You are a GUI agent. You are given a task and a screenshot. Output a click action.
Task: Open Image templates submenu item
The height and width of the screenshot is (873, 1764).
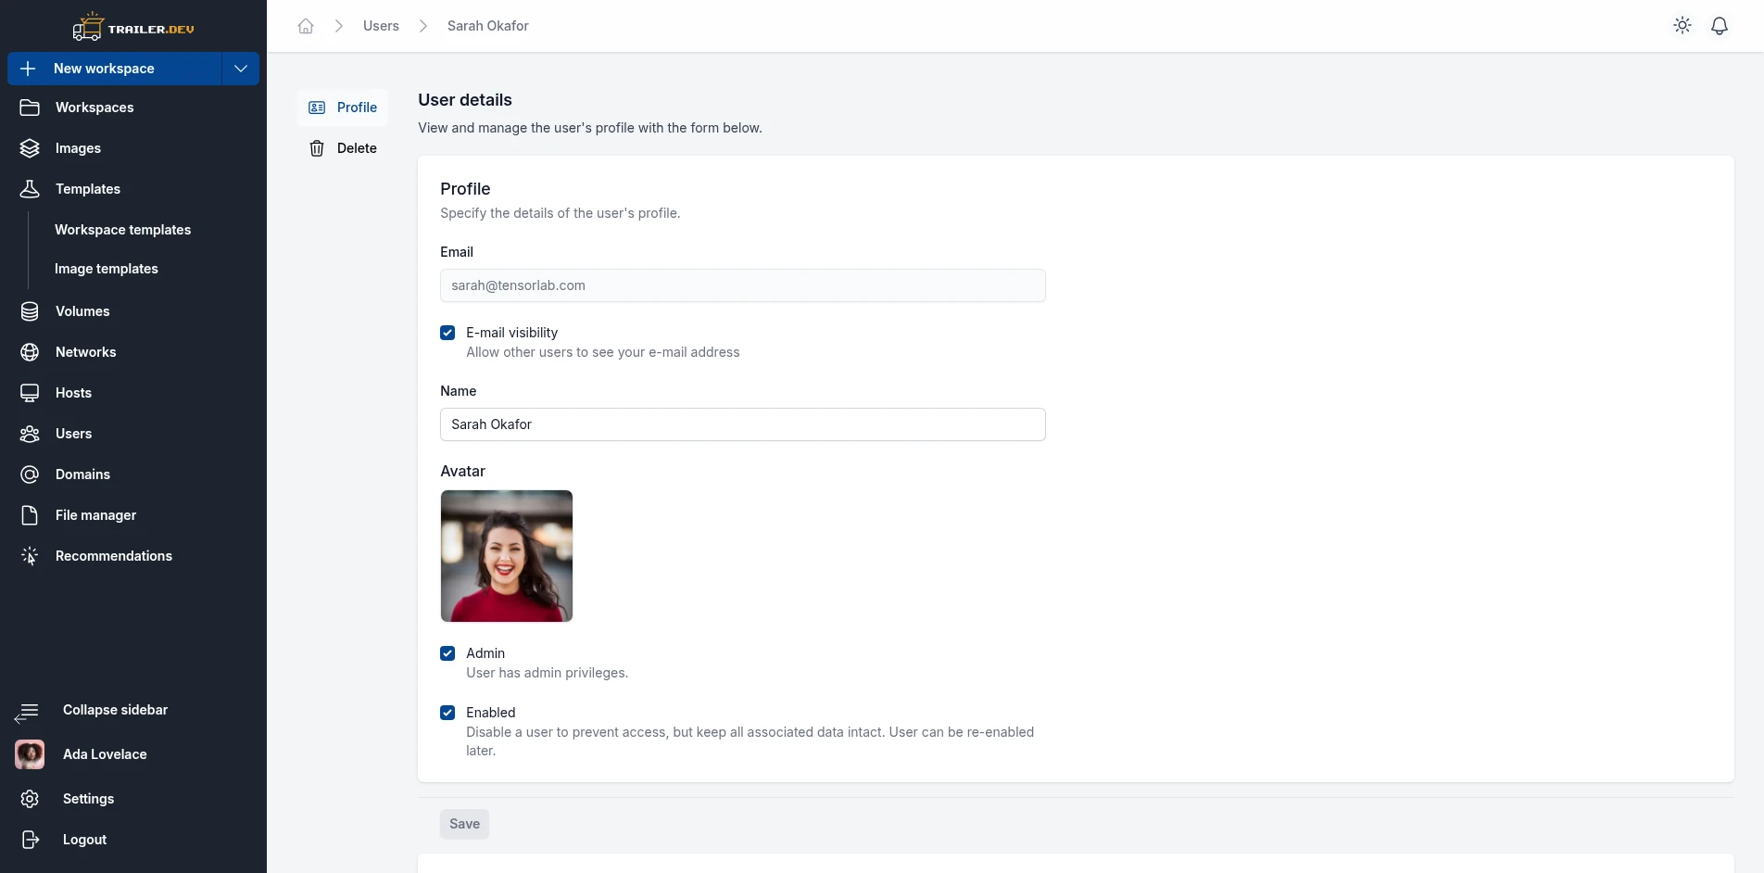[x=107, y=269]
